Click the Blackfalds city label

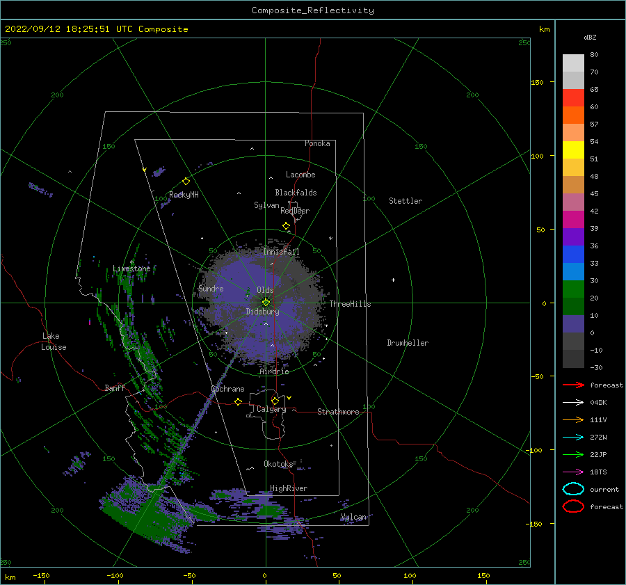point(296,193)
